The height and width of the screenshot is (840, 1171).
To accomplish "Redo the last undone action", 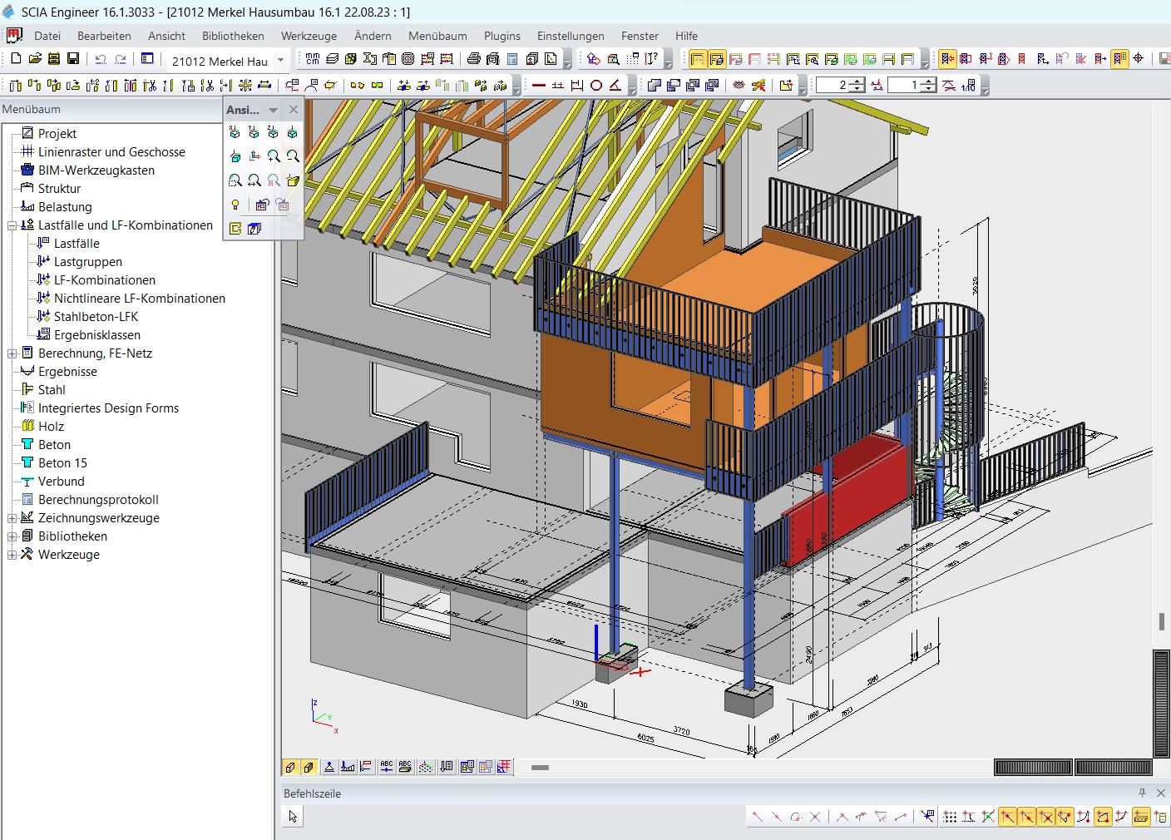I will click(x=121, y=59).
